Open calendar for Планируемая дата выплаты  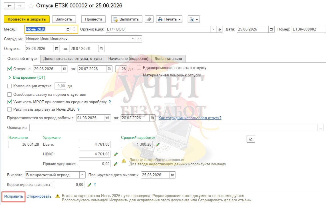point(172,175)
